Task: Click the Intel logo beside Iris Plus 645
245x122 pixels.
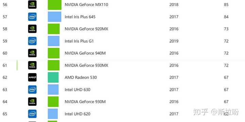Action: coord(32,17)
